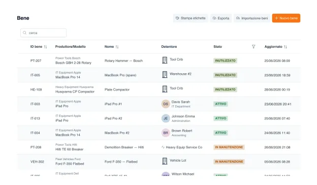Select asset ID IT-013
317x185 pixels.
click(35, 118)
